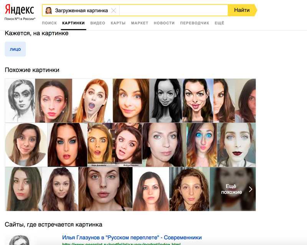The image size is (307, 245).
Task: Open thumbnail with glowing blue eyes
Action: tap(201, 145)
